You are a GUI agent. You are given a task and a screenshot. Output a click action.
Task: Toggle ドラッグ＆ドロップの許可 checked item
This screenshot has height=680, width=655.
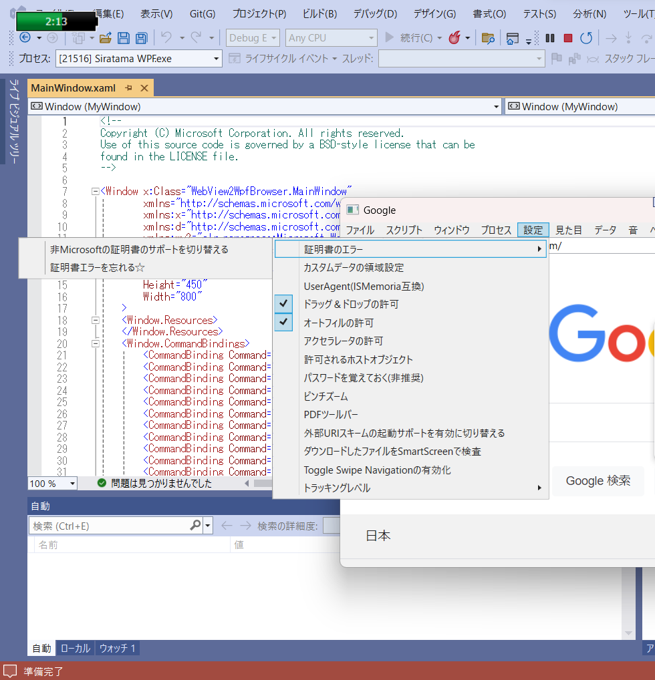410,304
